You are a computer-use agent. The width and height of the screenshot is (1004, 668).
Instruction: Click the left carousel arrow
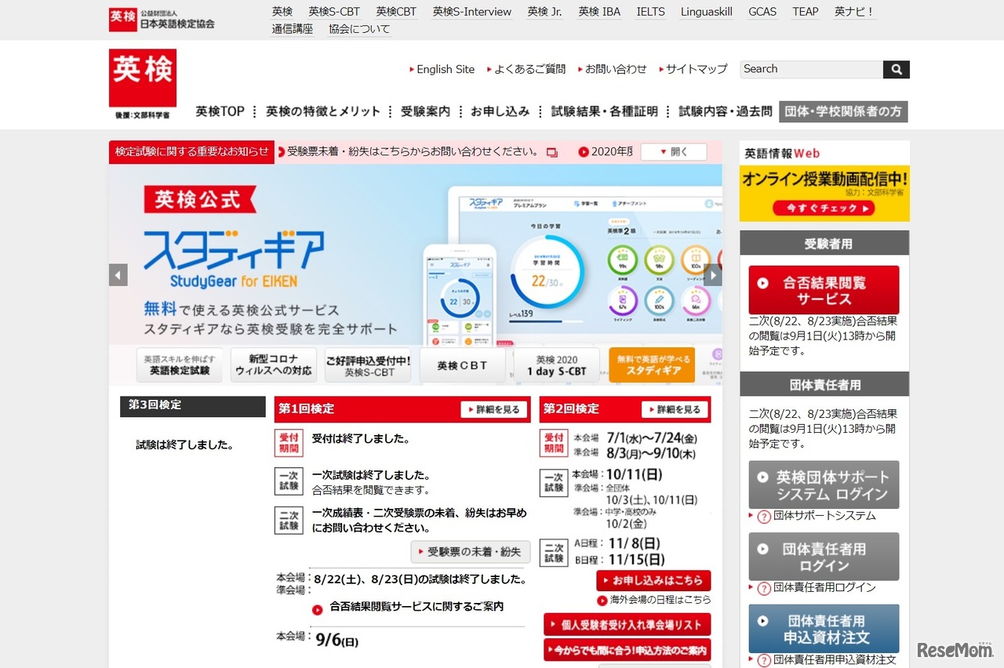click(118, 275)
